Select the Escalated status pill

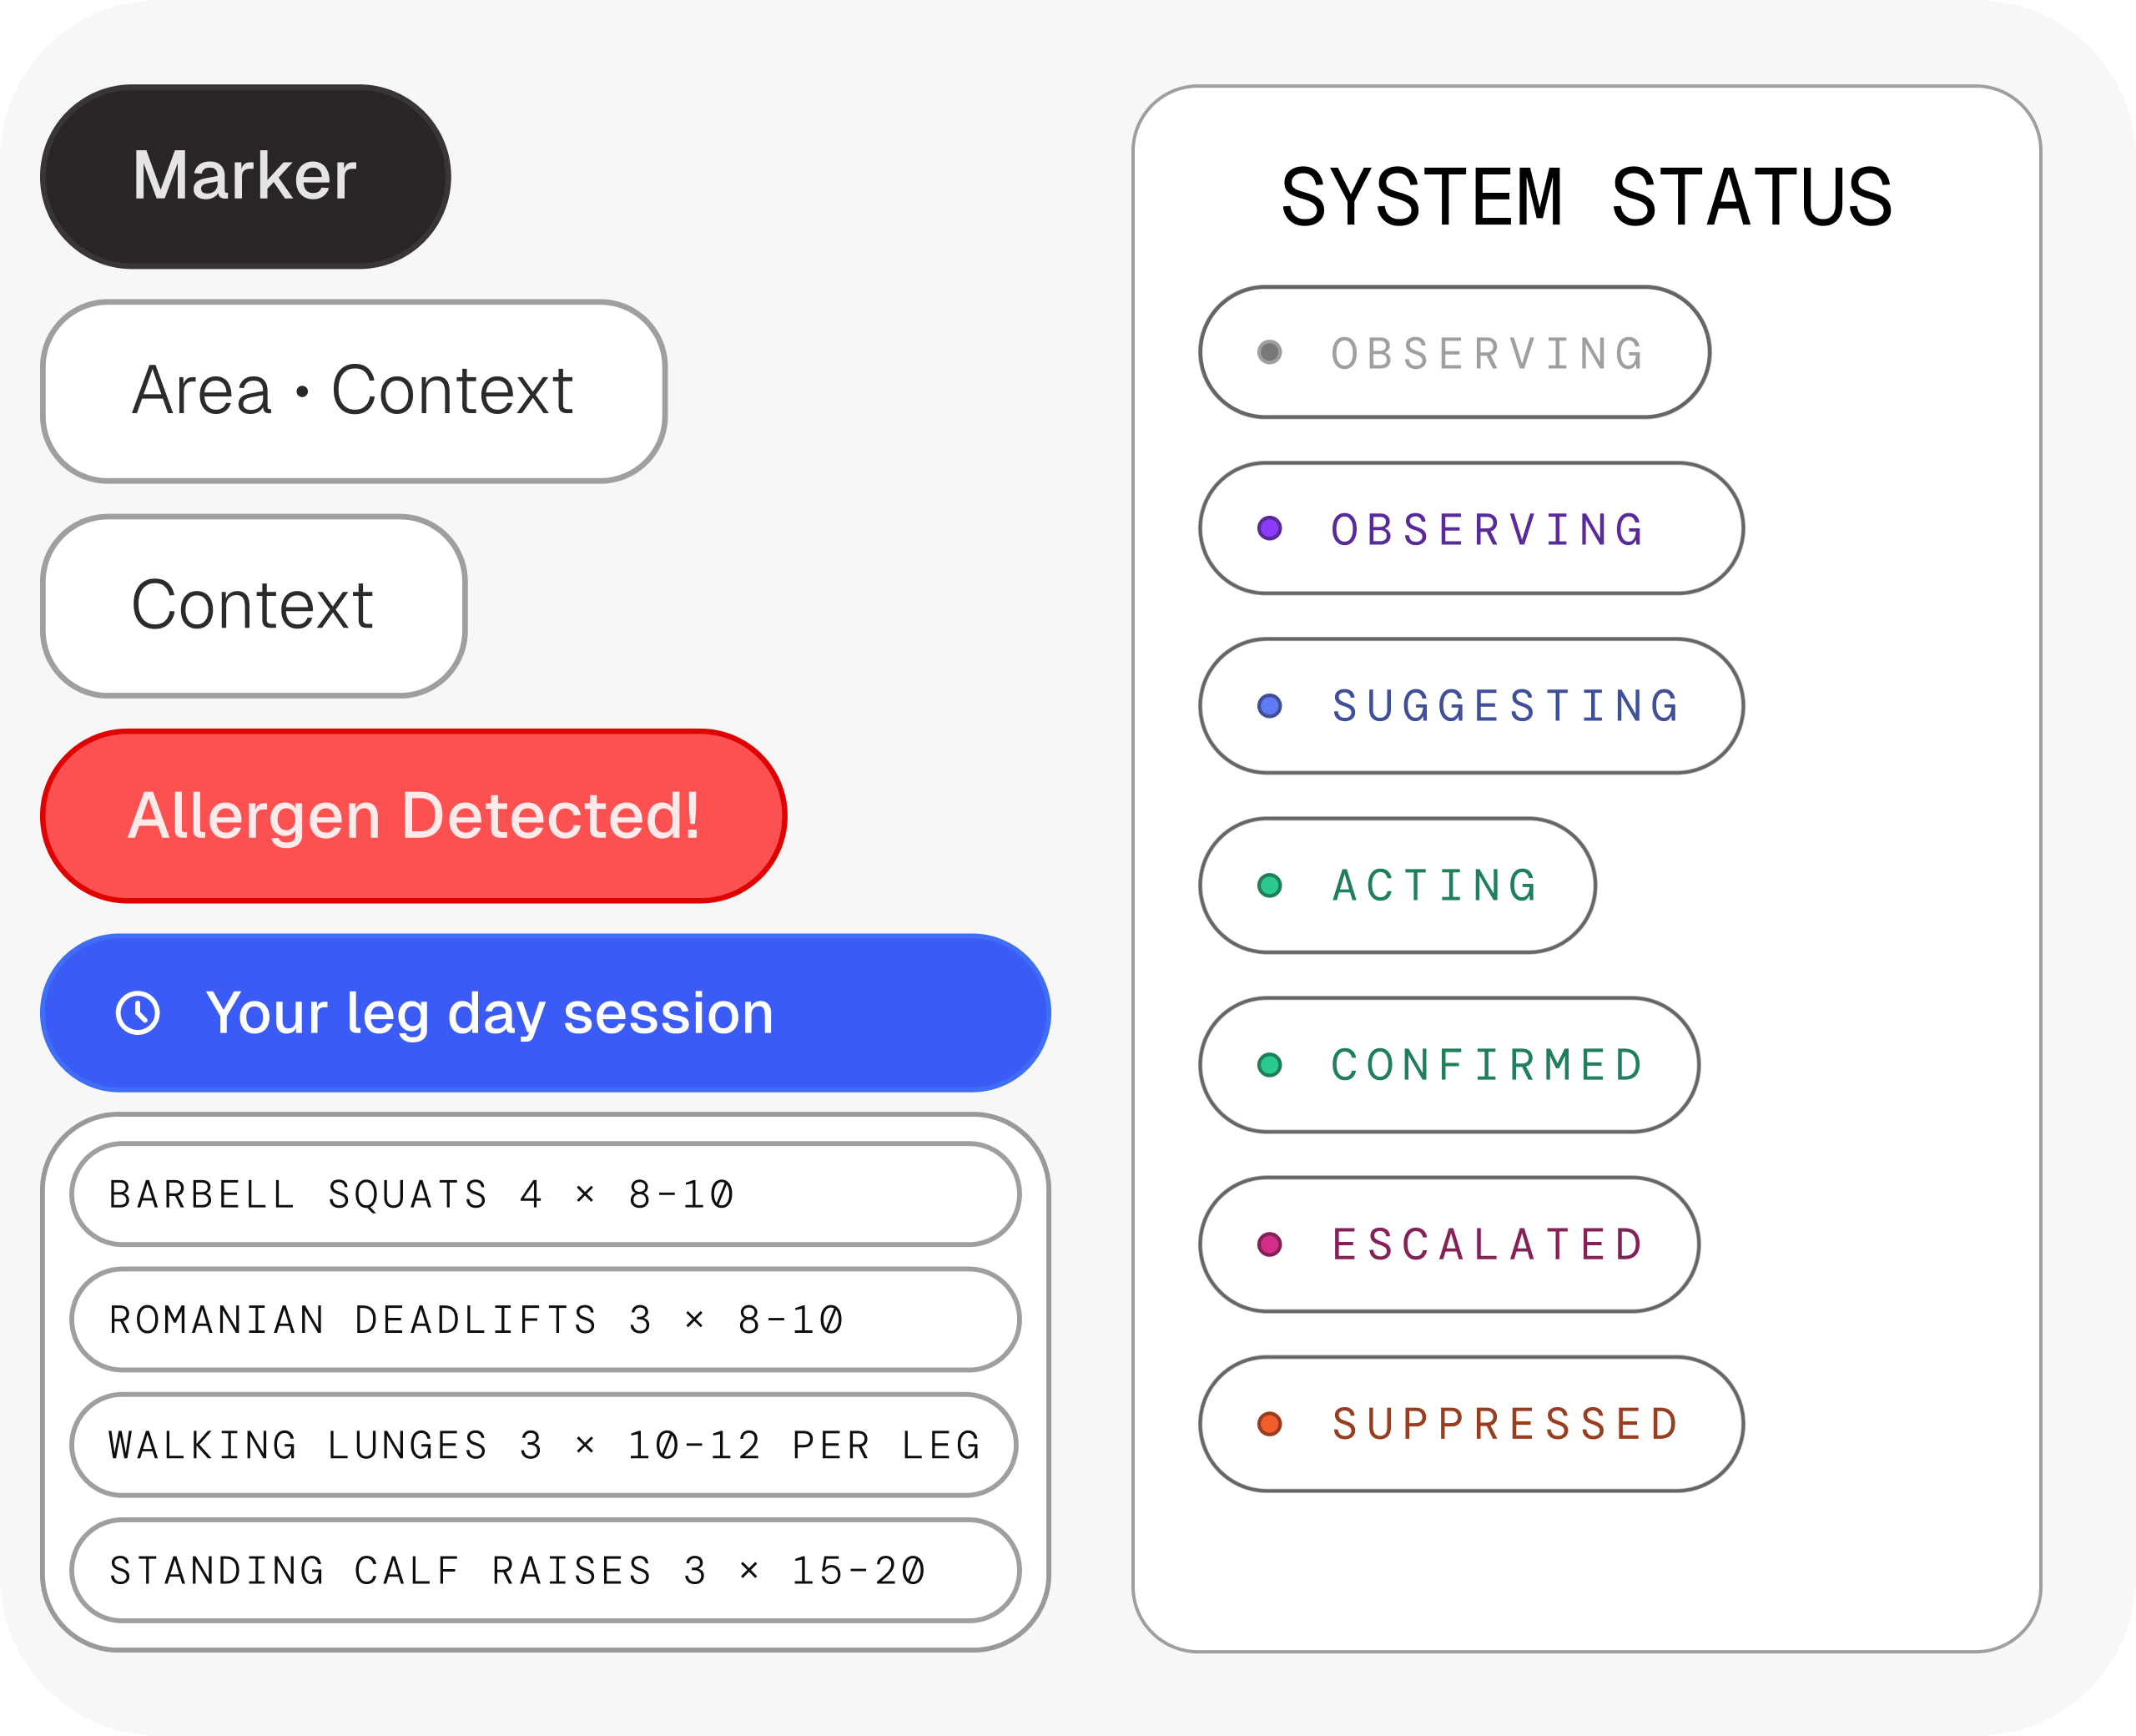pyautogui.click(x=1449, y=1244)
